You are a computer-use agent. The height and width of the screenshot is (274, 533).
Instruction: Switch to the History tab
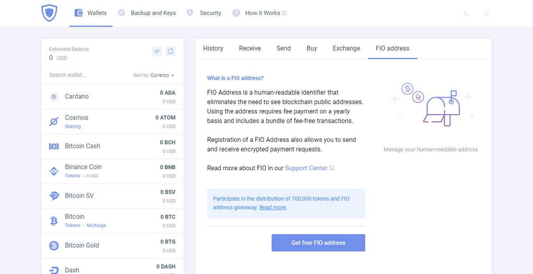[x=213, y=48]
